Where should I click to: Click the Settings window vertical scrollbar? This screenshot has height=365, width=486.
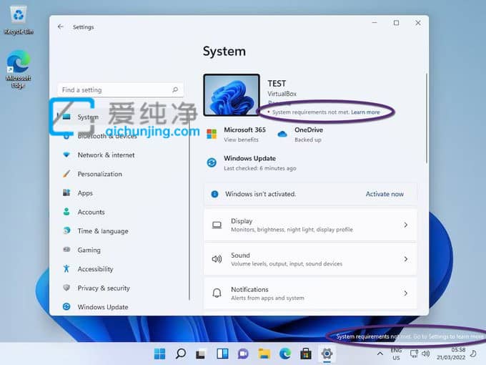click(427, 118)
